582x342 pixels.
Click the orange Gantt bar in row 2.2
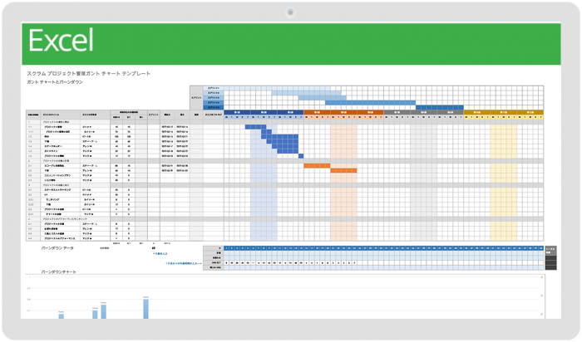pos(343,170)
